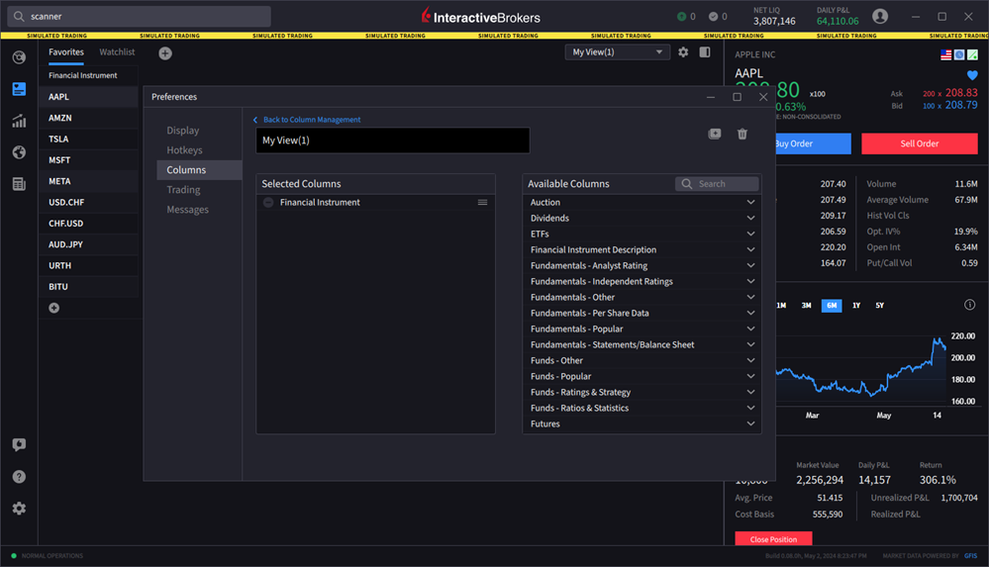989x567 pixels.
Task: Open the view settings gear next to My View(1)
Action: pyautogui.click(x=683, y=52)
